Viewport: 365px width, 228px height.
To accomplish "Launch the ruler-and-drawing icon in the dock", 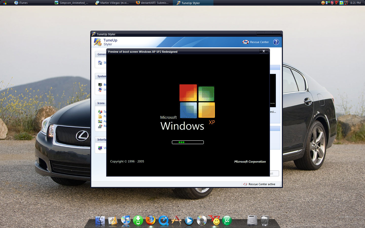I will click(113, 221).
